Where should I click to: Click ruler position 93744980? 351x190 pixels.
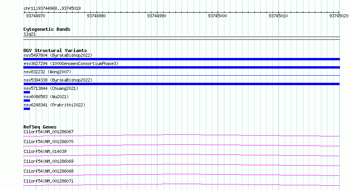tap(96, 16)
